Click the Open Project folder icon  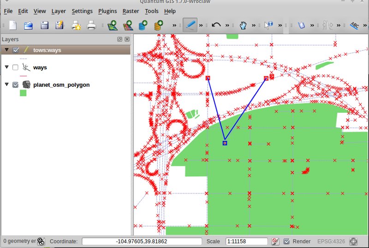pos(29,25)
